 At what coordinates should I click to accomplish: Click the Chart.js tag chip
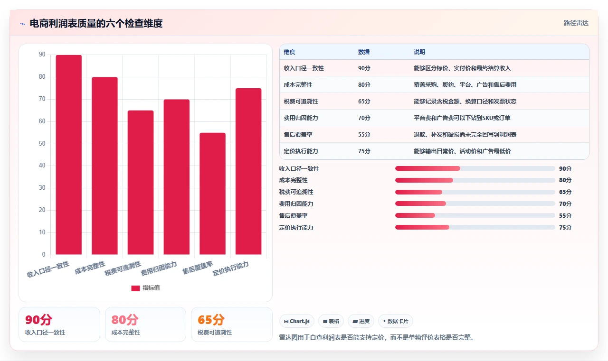click(x=297, y=321)
